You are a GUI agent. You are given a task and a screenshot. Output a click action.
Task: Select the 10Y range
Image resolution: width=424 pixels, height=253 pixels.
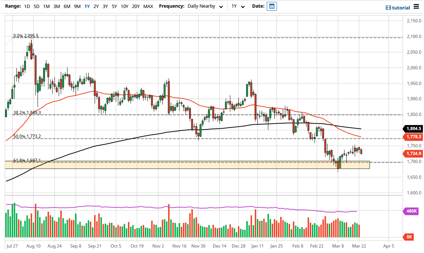(124, 6)
